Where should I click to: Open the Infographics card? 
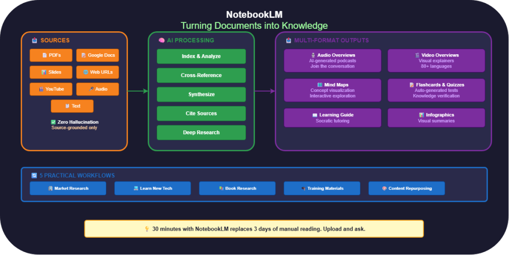[436, 118]
